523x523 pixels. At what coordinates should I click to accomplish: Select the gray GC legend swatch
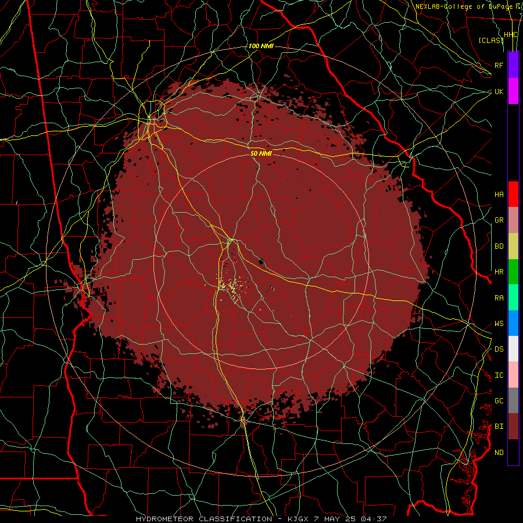point(513,400)
